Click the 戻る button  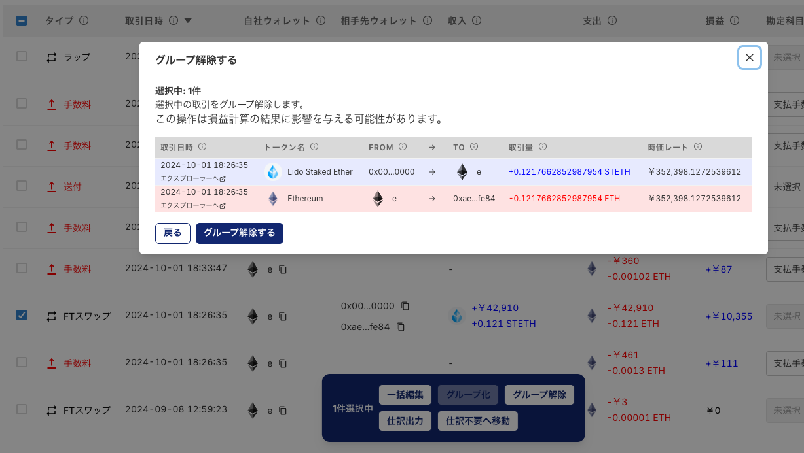click(172, 233)
